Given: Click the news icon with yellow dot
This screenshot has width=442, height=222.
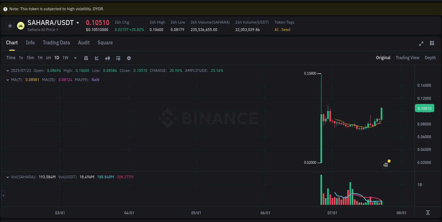Looking at the screenshot, I should point(386,164).
